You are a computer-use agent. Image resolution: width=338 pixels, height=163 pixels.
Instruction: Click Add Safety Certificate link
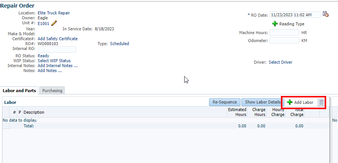[x=57, y=39]
